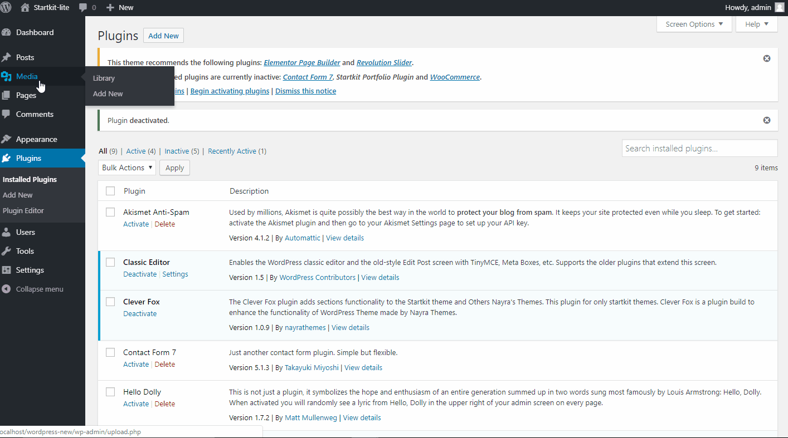788x438 pixels.
Task: Open Startkit-lite site home icon
Action: point(25,7)
